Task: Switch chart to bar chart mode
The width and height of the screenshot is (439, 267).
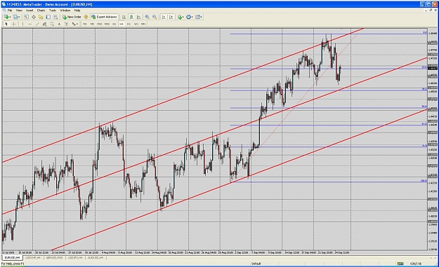Action: point(124,17)
